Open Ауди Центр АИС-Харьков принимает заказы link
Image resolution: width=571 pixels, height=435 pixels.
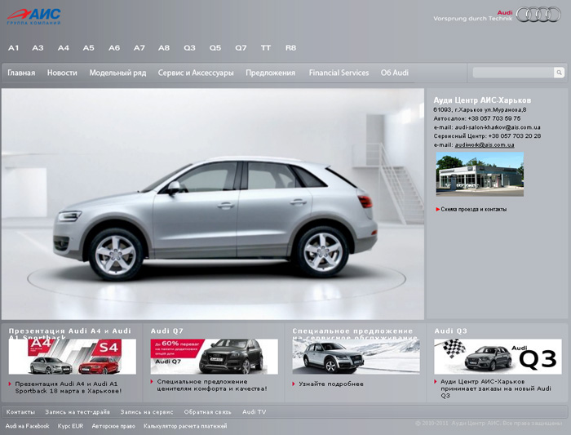tap(496, 388)
